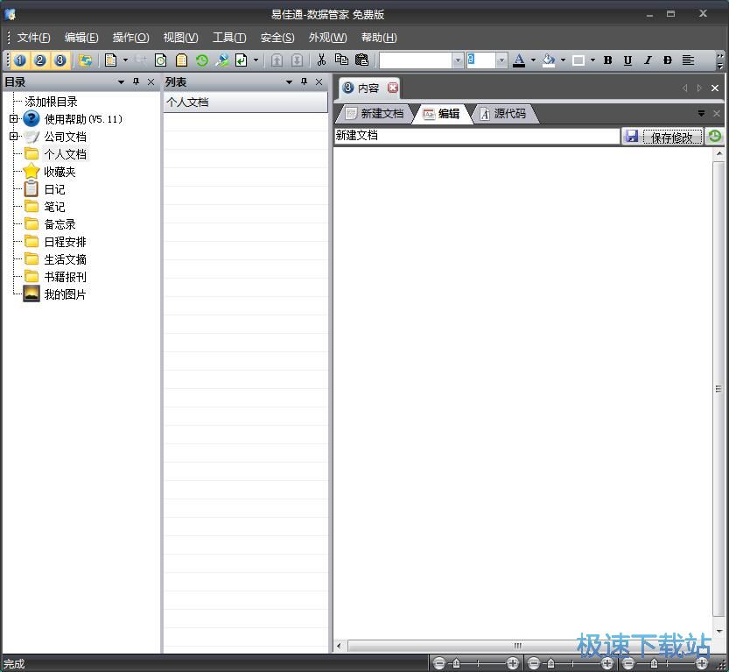The width and height of the screenshot is (729, 672).
Task: Open the font size dropdown
Action: coord(501,60)
